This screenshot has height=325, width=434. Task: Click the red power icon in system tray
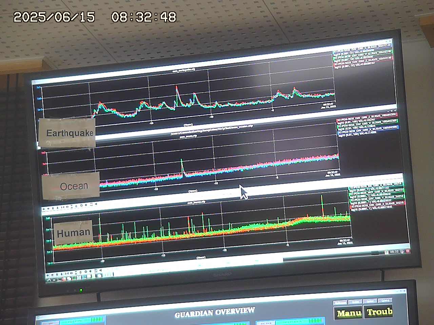pyautogui.click(x=408, y=251)
